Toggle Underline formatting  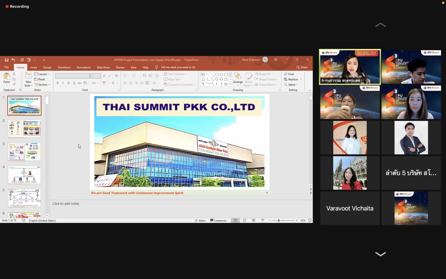point(69,83)
